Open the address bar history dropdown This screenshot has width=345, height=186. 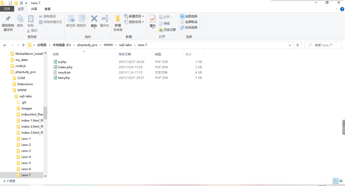pyautogui.click(x=290, y=45)
